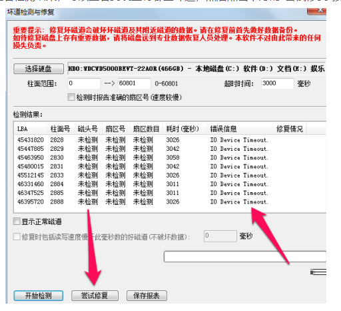The height and width of the screenshot is (311, 341).
Task: Click cylinder number 2888 cell
Action: coord(57,202)
